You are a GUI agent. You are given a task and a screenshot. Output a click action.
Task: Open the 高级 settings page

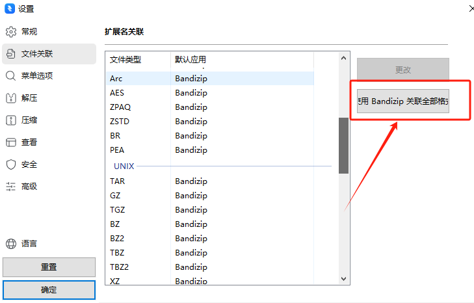pyautogui.click(x=49, y=186)
